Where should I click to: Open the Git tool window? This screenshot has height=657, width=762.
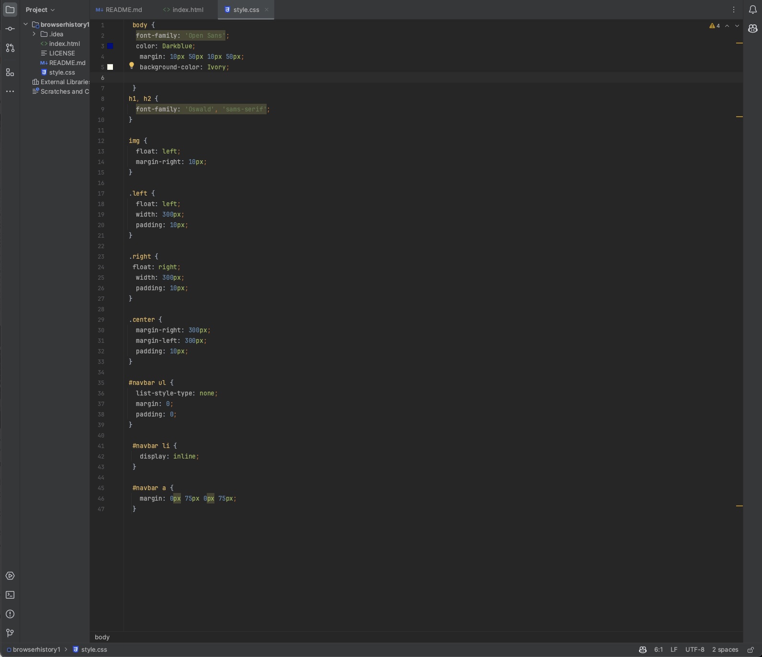pyautogui.click(x=10, y=633)
